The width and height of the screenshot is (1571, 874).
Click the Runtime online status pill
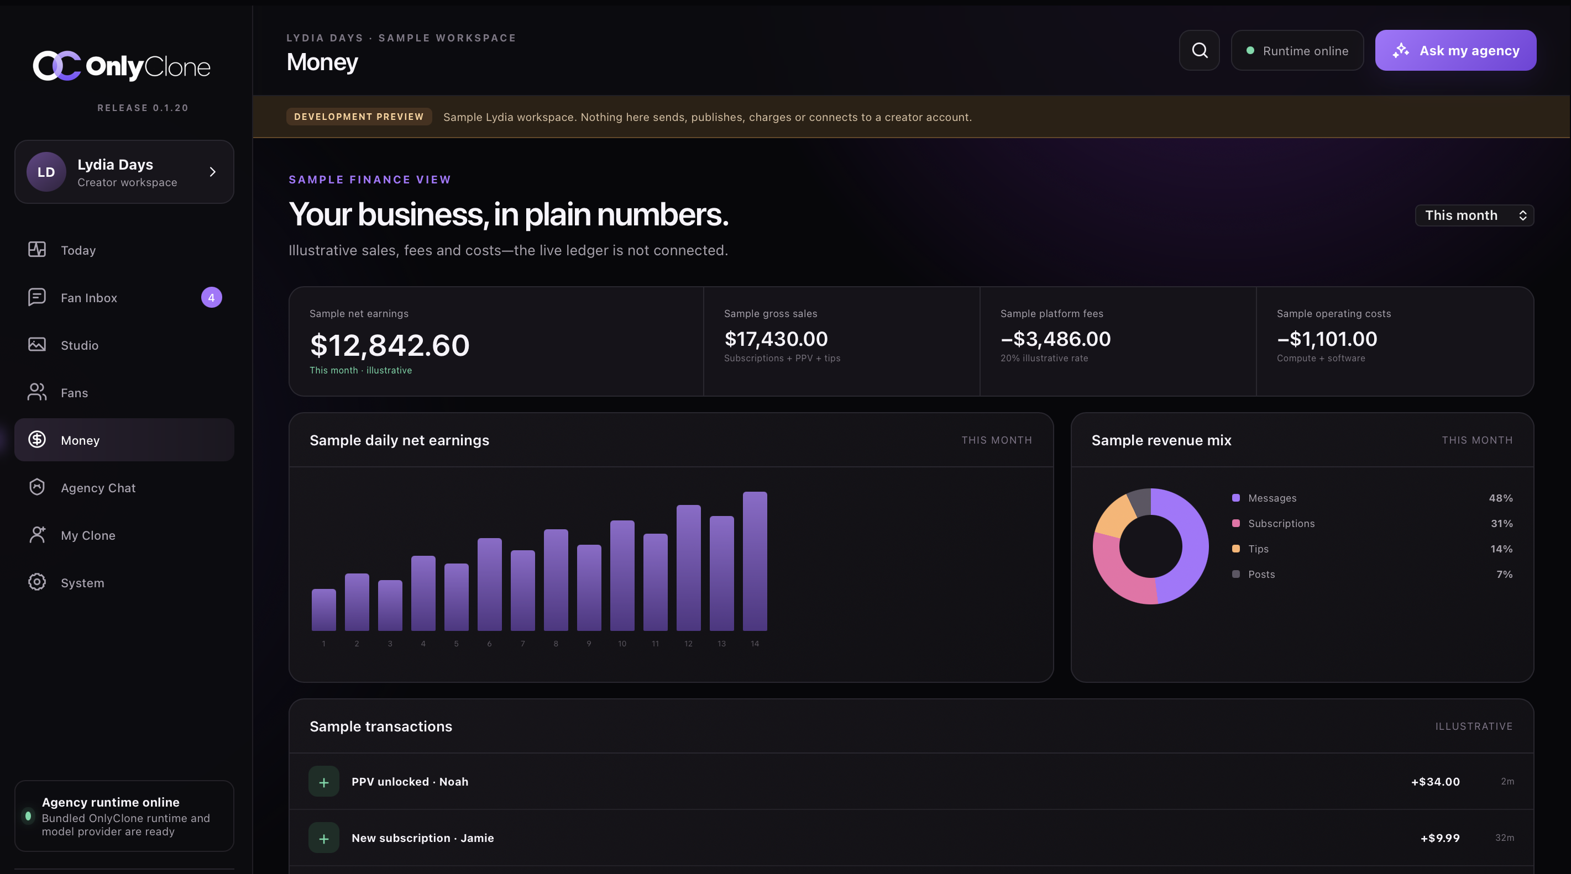[1297, 51]
